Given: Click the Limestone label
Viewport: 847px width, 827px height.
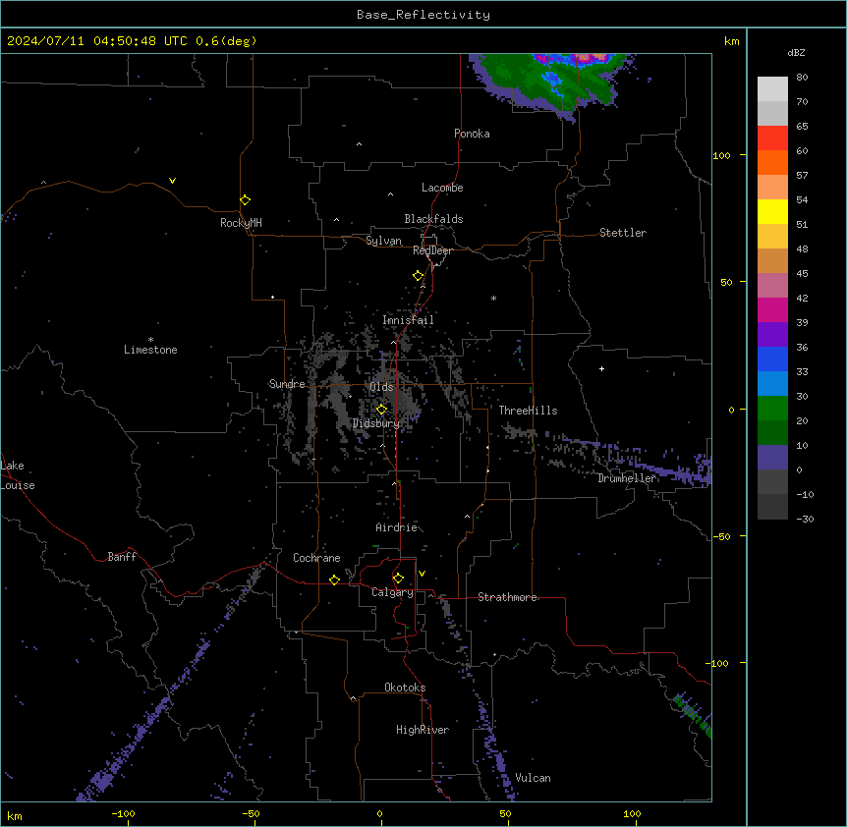Looking at the screenshot, I should click(x=150, y=350).
